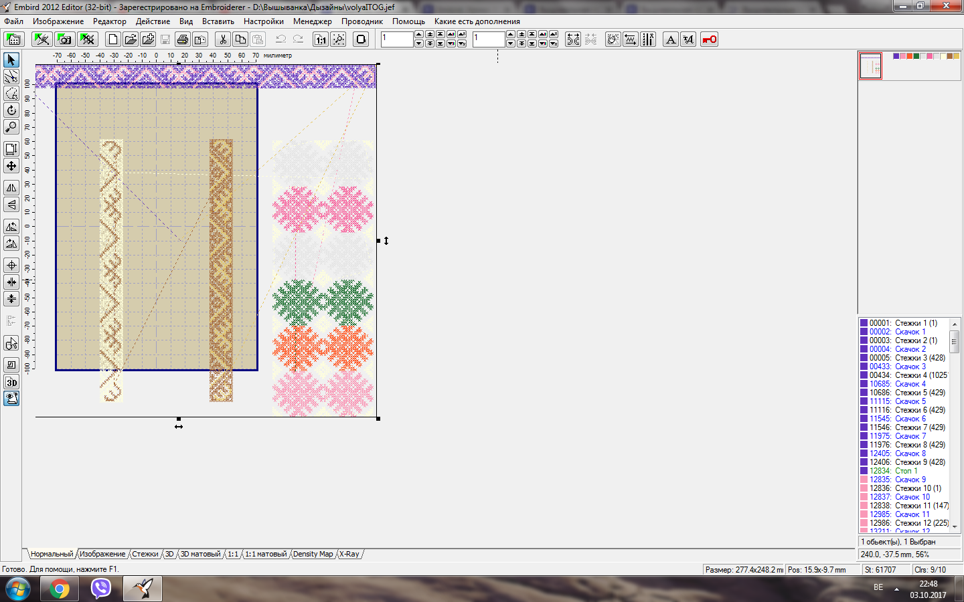Click the rotate tool in left toolbar
Viewport: 964px width, 602px height.
11,110
